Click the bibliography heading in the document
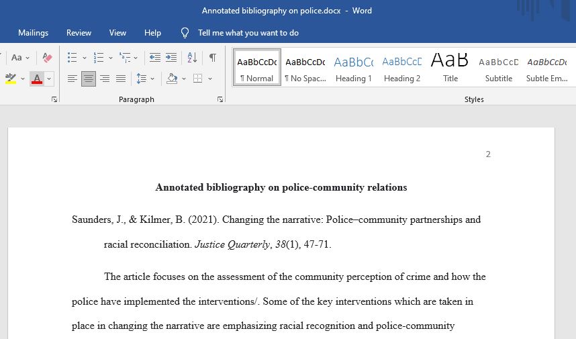The height and width of the screenshot is (339, 576). pyautogui.click(x=281, y=187)
